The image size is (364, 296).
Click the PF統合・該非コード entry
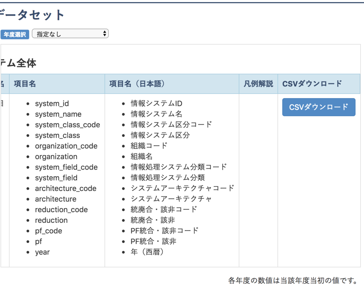164,231
